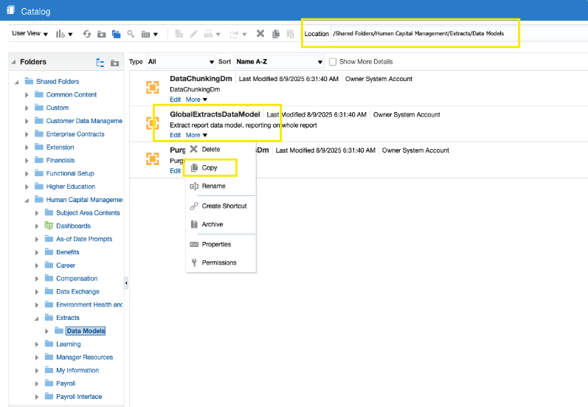Expand the Payroll folder node
Viewport: 588px width, 407px height.
click(x=36, y=383)
